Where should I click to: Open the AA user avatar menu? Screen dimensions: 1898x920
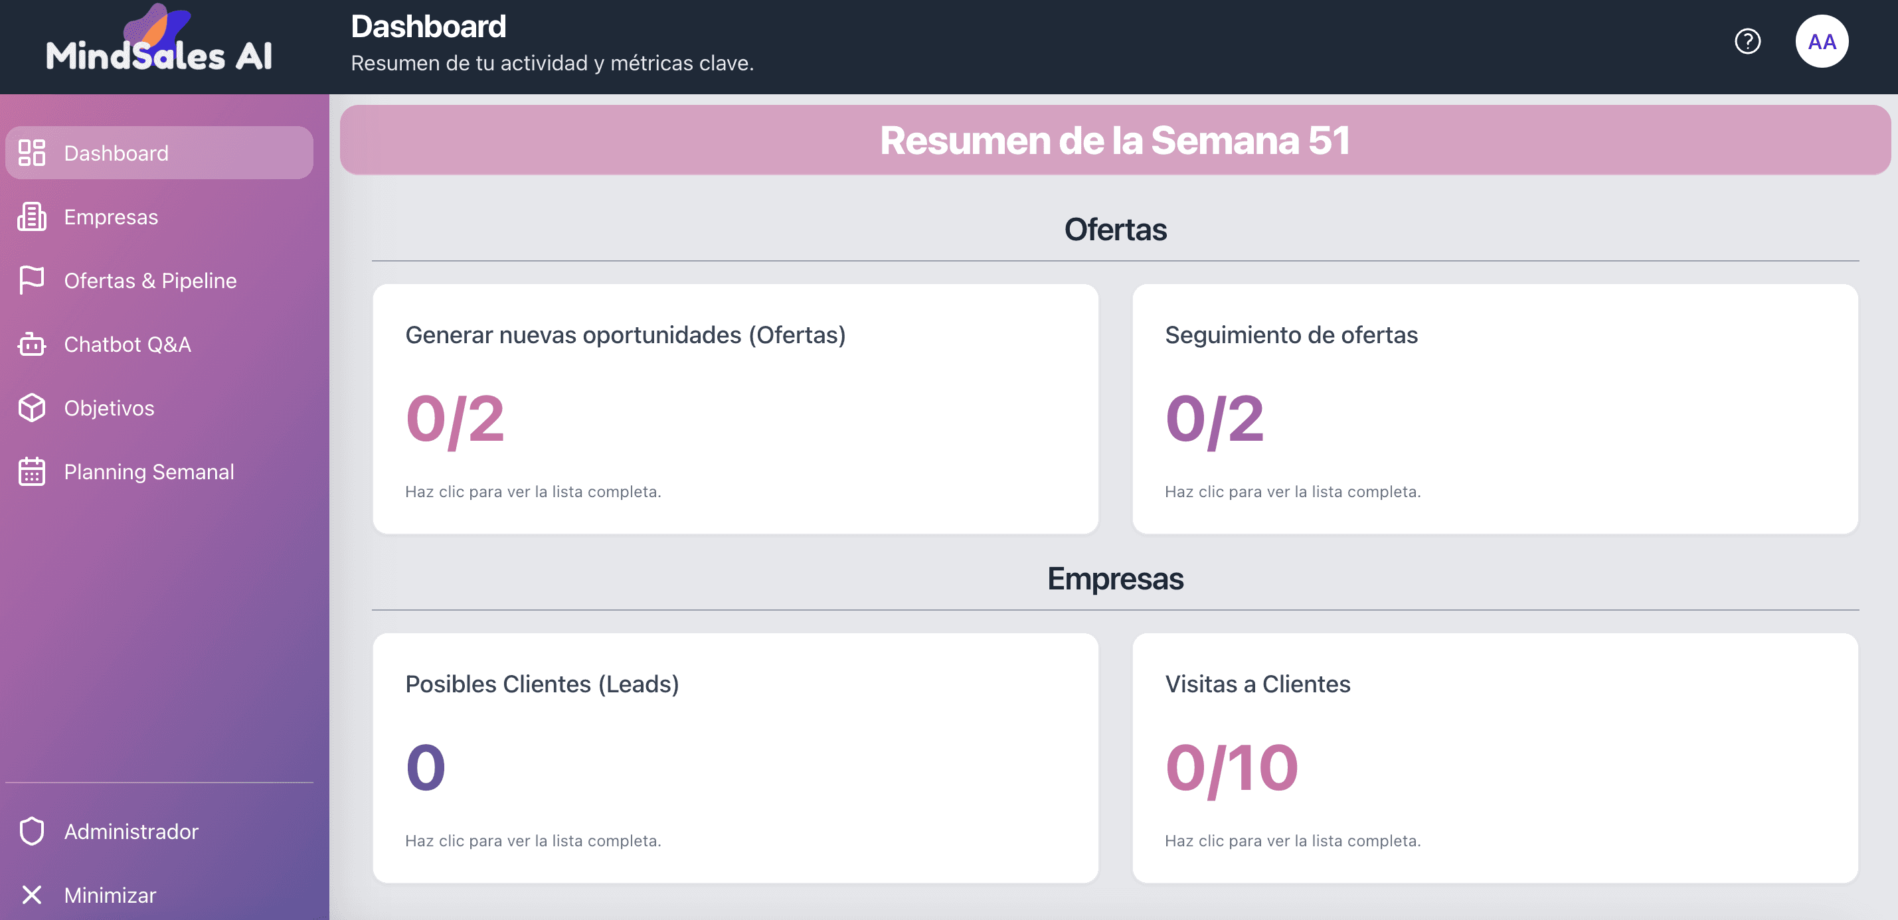1822,41
